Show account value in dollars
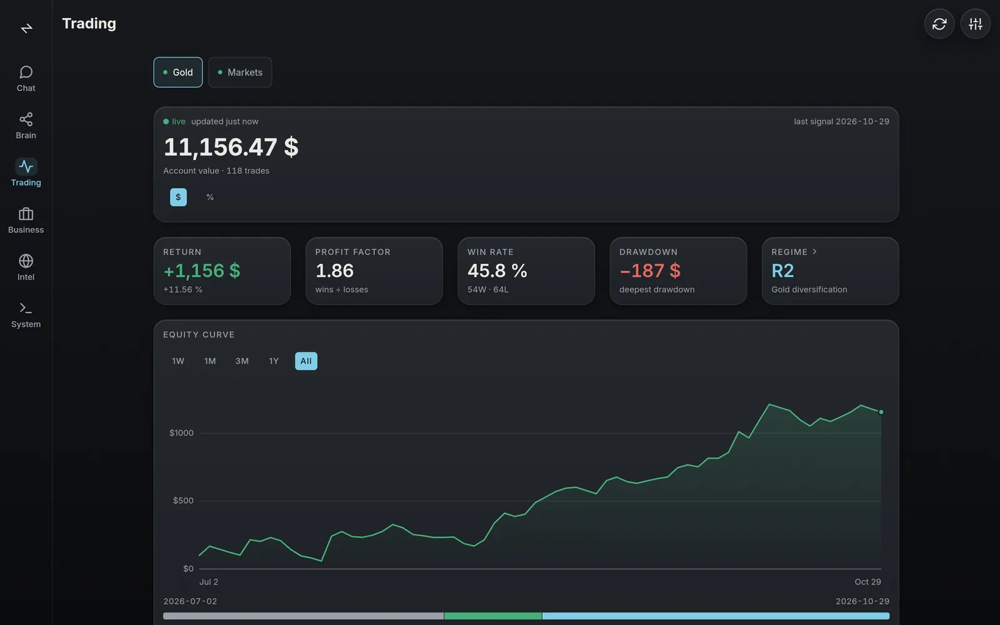 click(178, 197)
